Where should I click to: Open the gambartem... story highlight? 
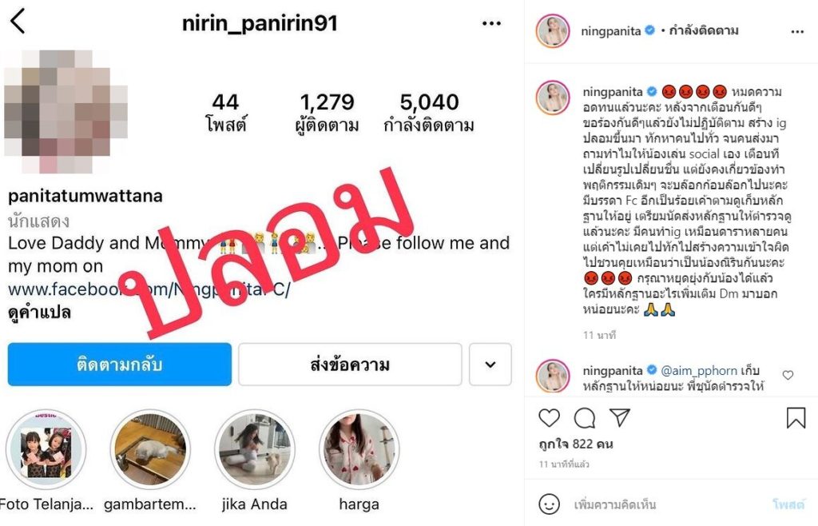150,450
